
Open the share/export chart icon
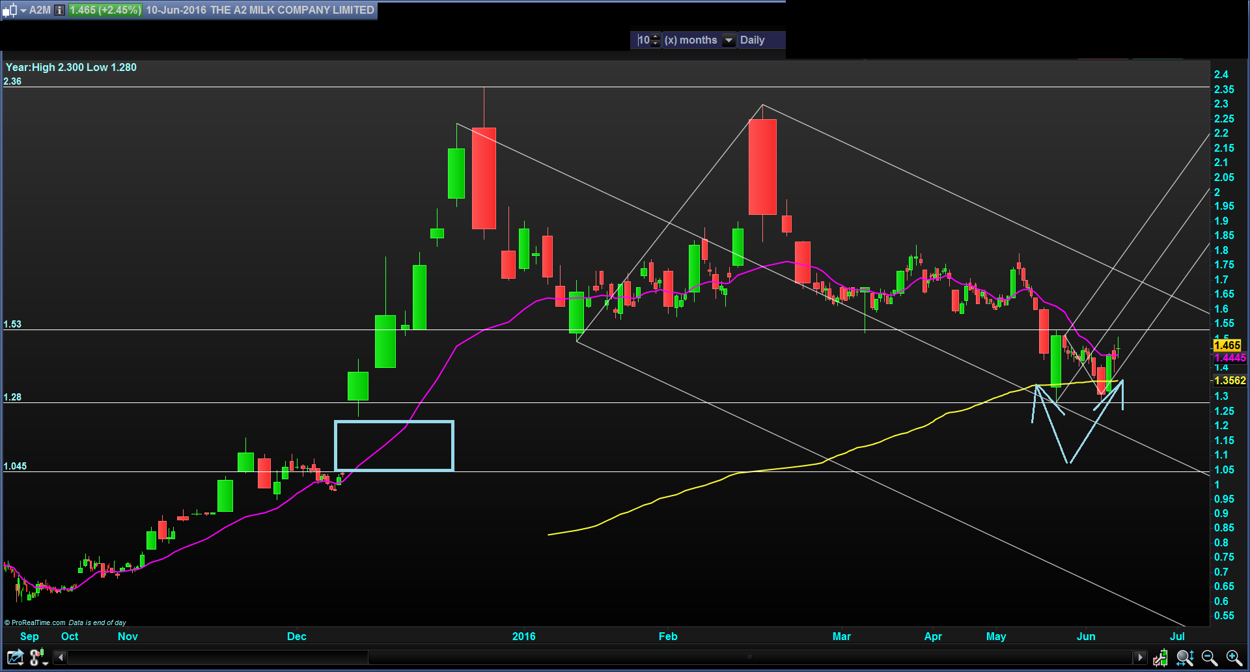[14, 657]
